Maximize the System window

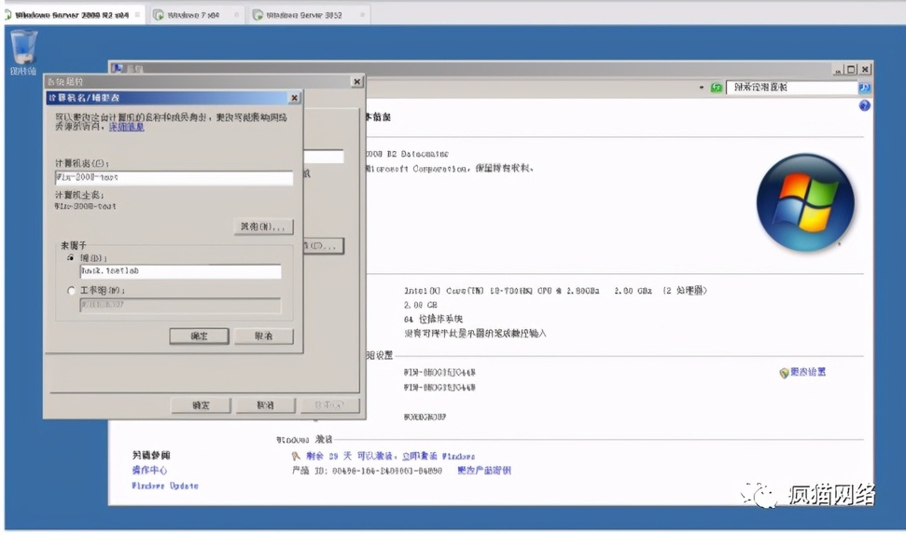click(x=851, y=69)
